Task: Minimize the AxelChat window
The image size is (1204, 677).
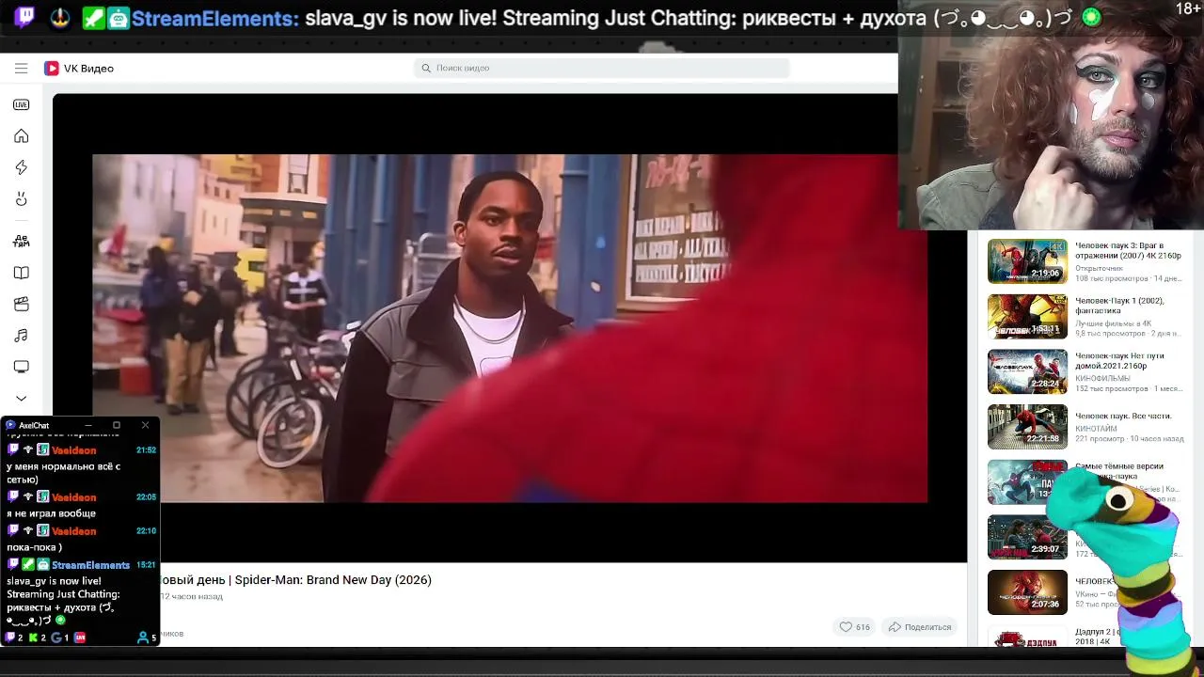Action: [x=87, y=425]
